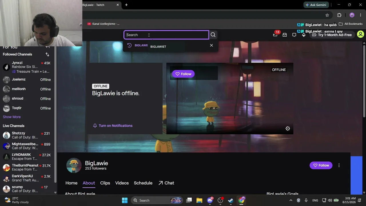Expand followed list with Show More

12,117
